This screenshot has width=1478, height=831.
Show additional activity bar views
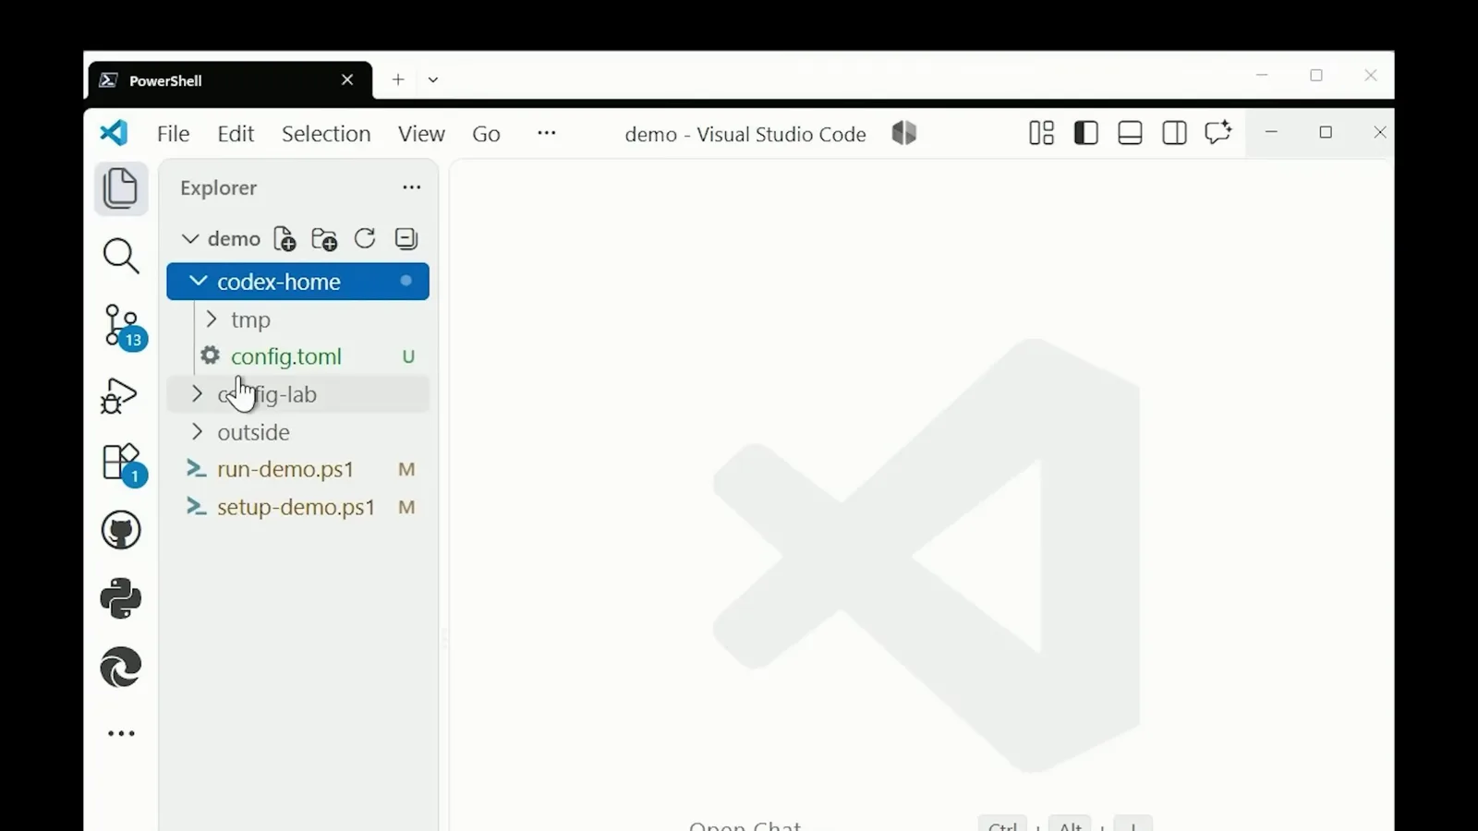(x=121, y=734)
